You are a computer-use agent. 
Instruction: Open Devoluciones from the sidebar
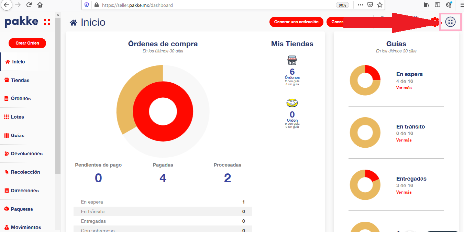26,154
